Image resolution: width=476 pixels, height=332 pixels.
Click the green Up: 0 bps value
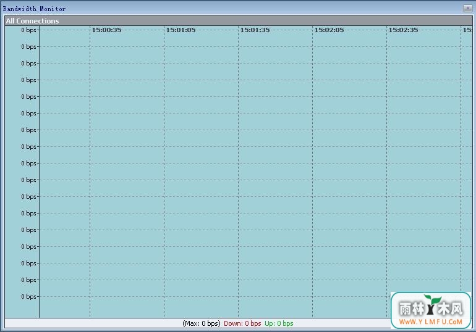point(279,323)
